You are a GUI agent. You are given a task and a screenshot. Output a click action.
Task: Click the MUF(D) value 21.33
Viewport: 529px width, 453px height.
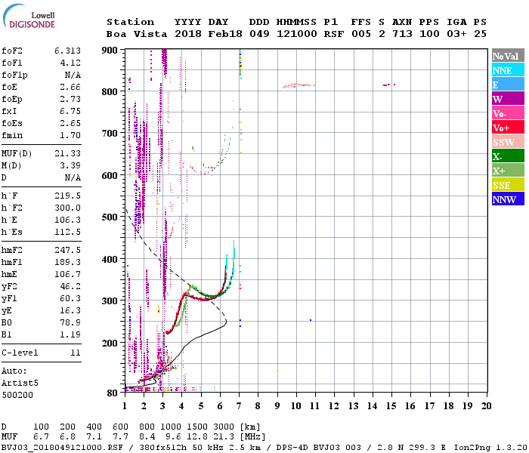coord(67,154)
